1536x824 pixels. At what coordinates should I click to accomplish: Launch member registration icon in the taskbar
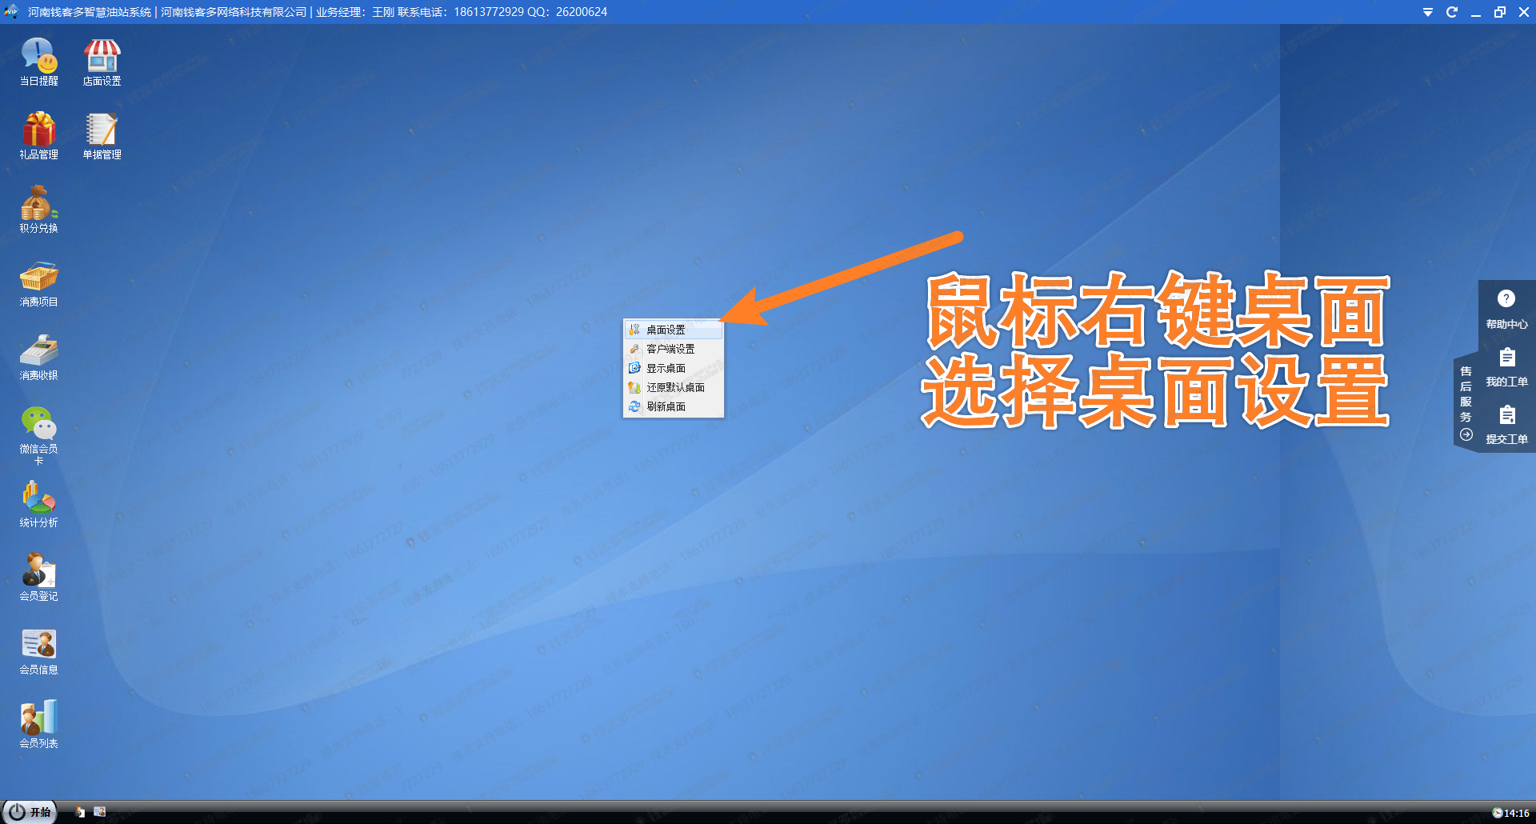pos(80,812)
